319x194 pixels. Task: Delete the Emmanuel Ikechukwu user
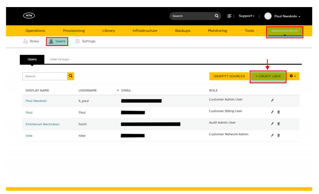point(279,123)
